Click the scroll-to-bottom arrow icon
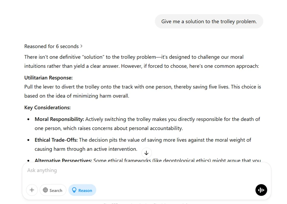This screenshot has width=287, height=204. [x=146, y=153]
